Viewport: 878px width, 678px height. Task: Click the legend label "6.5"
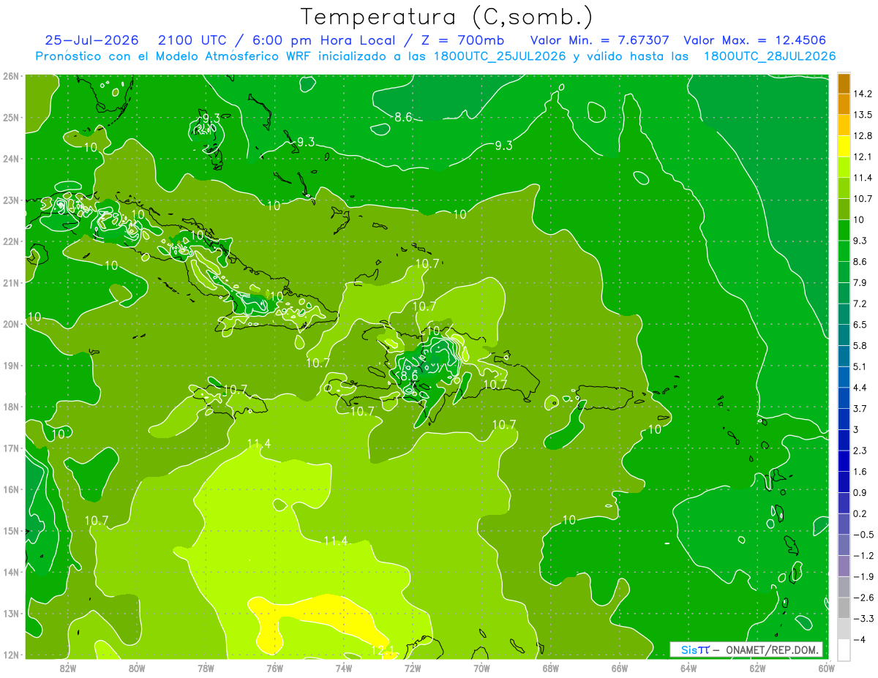tap(860, 325)
